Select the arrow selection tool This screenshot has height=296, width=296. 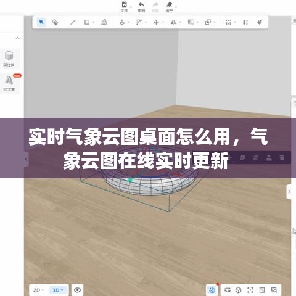pyautogui.click(x=41, y=22)
